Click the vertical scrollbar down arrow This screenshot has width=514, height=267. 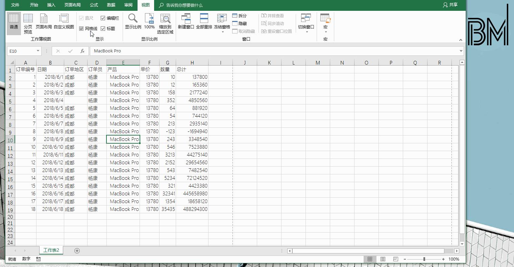(462, 244)
